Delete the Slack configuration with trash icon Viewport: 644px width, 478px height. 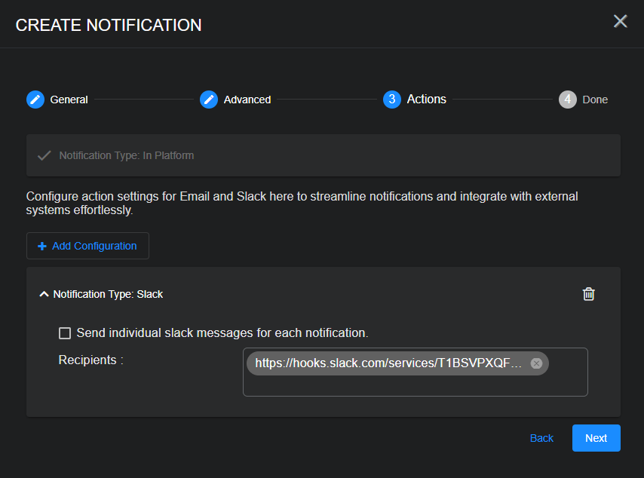(x=589, y=294)
